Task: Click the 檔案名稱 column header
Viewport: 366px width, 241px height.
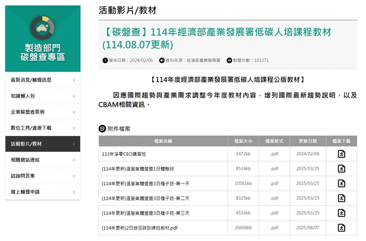Action: pyautogui.click(x=163, y=141)
